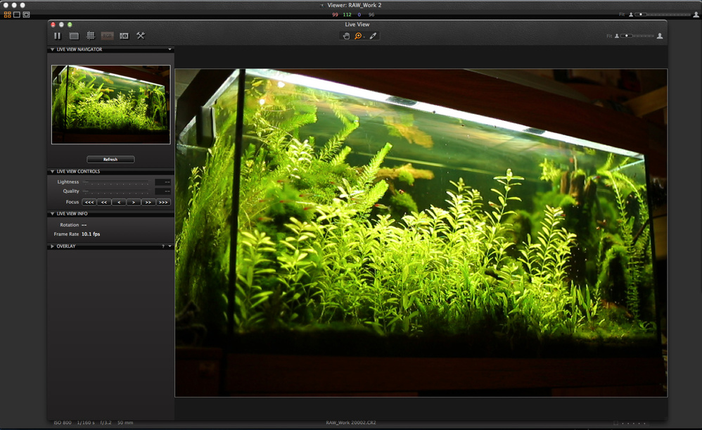This screenshot has width=702, height=430.
Task: Click the Quality value field
Action: pos(162,191)
